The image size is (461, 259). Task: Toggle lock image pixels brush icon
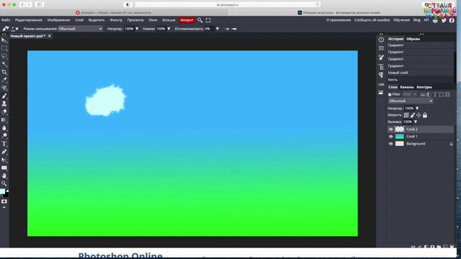413,115
